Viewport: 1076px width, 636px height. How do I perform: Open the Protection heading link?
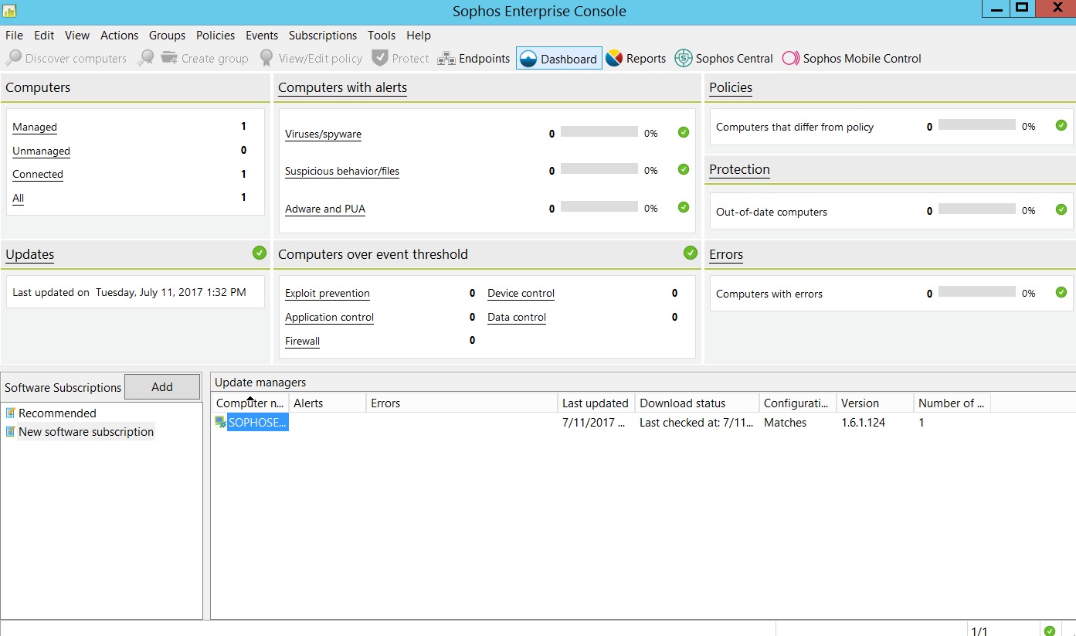(x=739, y=170)
